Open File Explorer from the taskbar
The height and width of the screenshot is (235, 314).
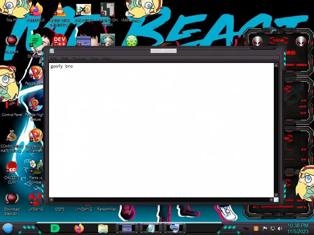pyautogui.click(x=103, y=229)
